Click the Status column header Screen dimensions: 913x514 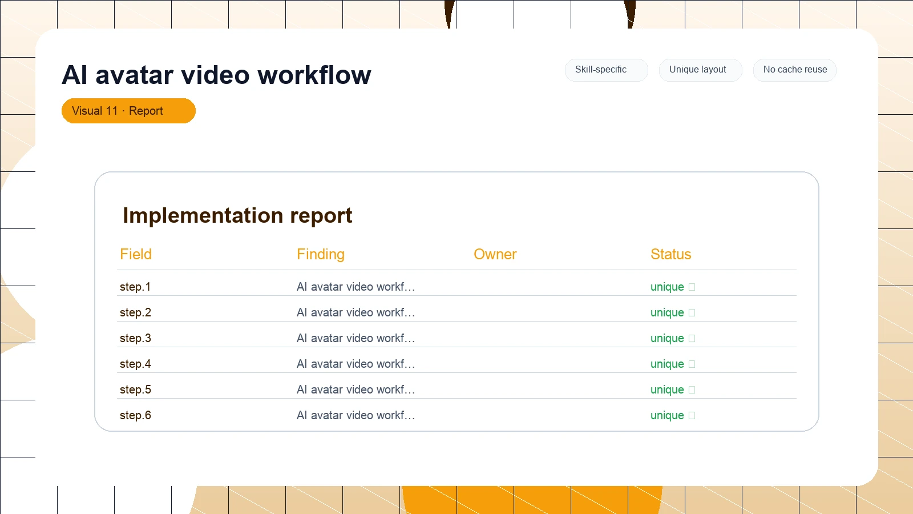[x=671, y=254]
